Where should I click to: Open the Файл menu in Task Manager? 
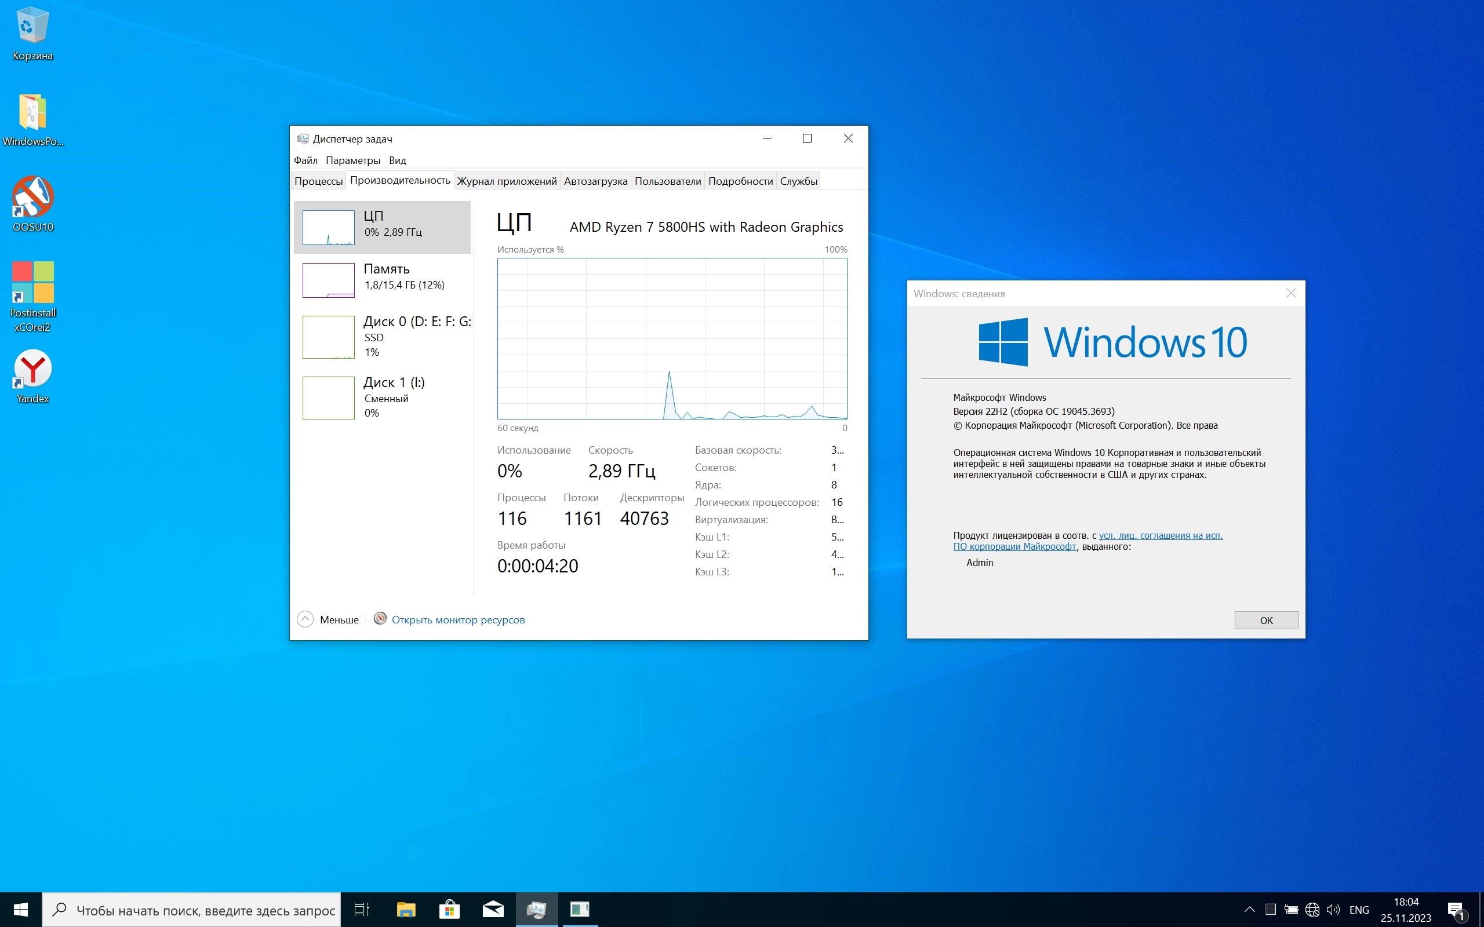pos(305,160)
